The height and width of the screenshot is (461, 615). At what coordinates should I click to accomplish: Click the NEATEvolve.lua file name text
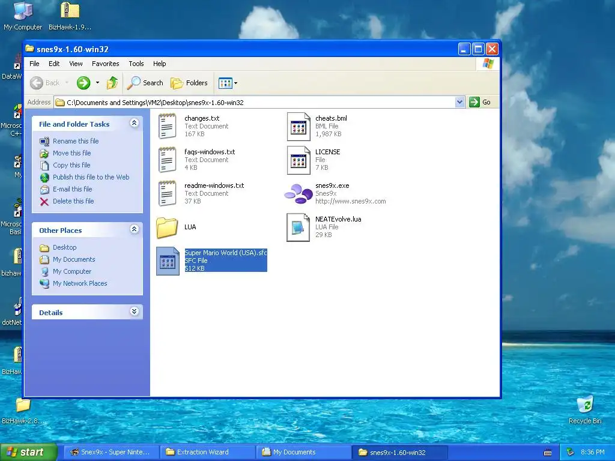coord(338,220)
